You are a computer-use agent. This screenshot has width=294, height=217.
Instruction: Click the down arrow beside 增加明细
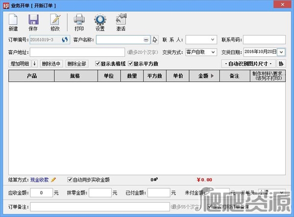[x=34, y=64]
